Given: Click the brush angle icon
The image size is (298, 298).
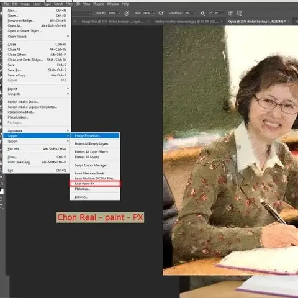Looking at the screenshot, I should (x=210, y=13).
